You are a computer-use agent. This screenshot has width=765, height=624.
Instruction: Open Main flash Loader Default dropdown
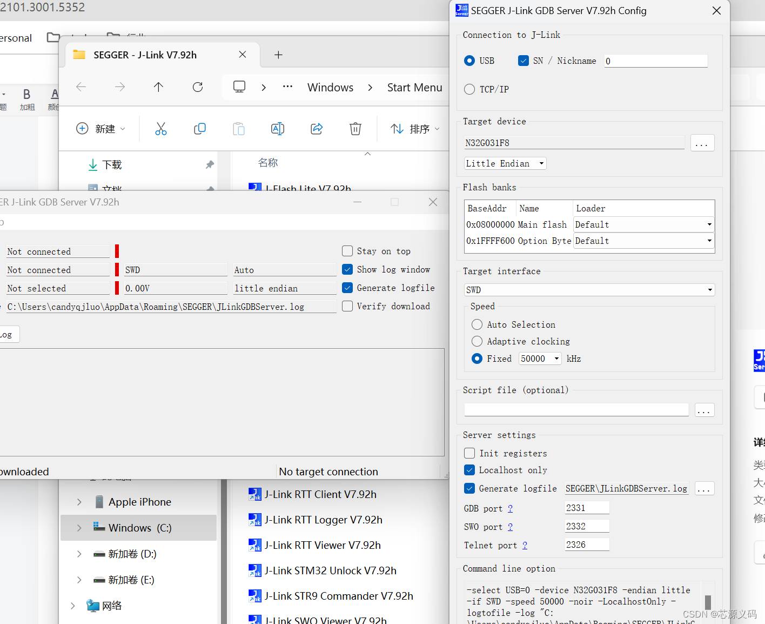coord(644,224)
